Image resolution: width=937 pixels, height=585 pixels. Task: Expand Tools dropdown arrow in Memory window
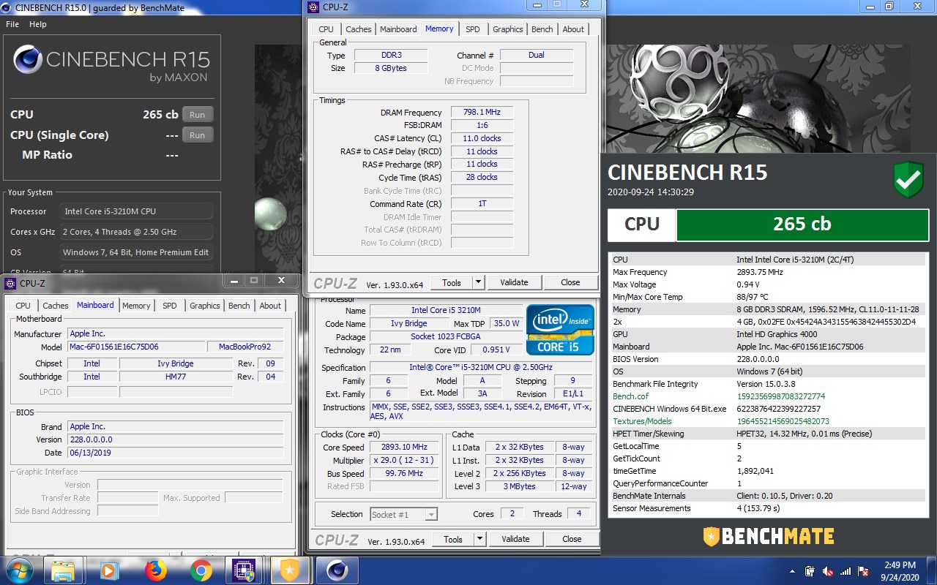pyautogui.click(x=478, y=282)
